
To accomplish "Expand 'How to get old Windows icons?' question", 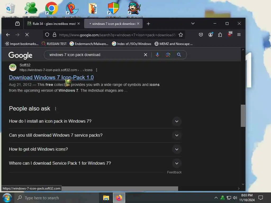I will [177, 149].
